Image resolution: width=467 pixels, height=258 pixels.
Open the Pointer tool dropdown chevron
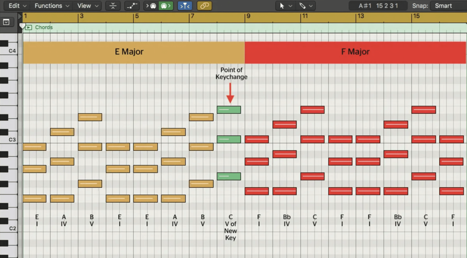pos(290,6)
